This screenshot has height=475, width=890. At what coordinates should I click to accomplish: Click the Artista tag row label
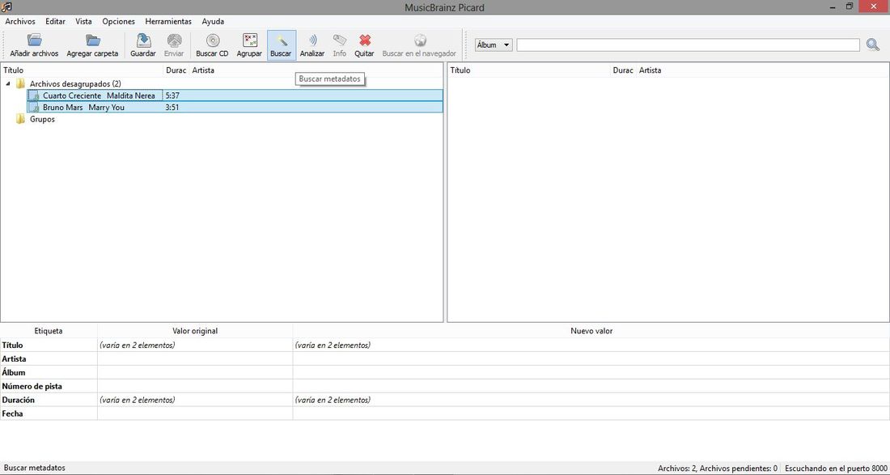point(15,358)
